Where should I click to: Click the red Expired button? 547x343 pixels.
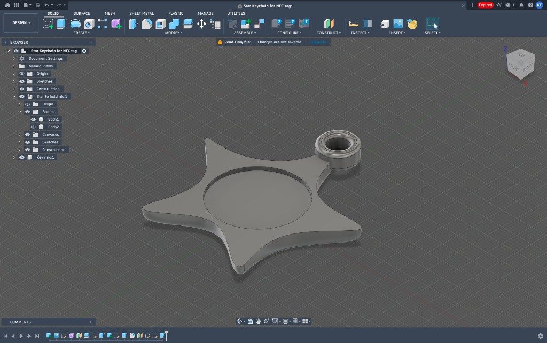pos(485,5)
